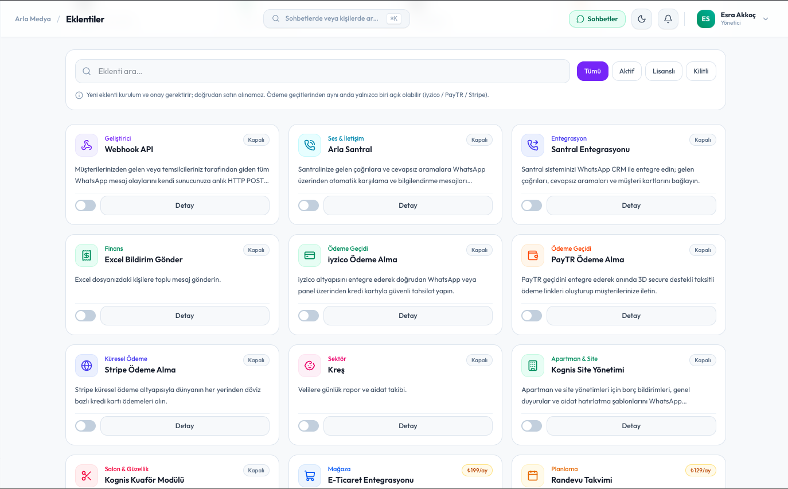Screen dimensions: 788x489
Task: Expand the Esra Akkoç account menu chevron
Action: coord(766,19)
